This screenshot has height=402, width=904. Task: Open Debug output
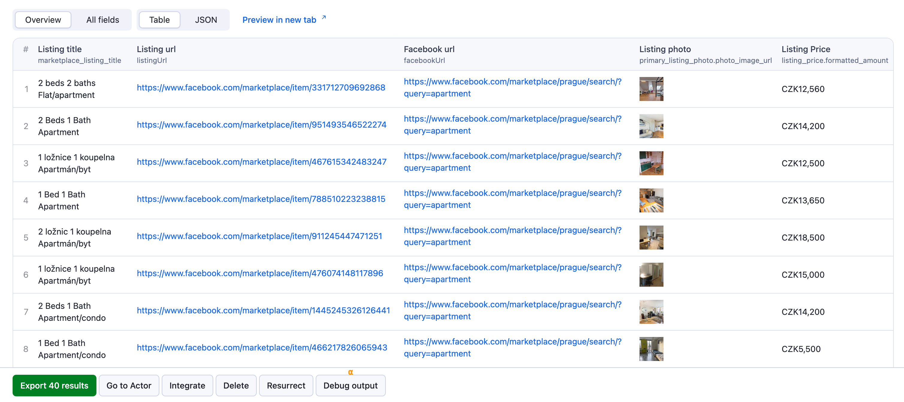[x=350, y=385]
